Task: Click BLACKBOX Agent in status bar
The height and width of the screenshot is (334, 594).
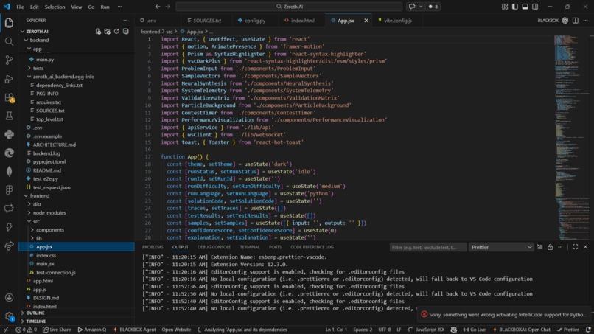Action: coord(134,330)
